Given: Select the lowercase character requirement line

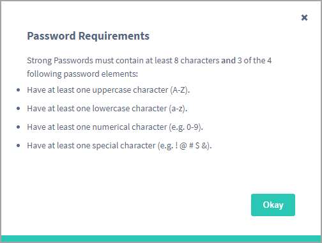Looking at the screenshot, I should [107, 109].
